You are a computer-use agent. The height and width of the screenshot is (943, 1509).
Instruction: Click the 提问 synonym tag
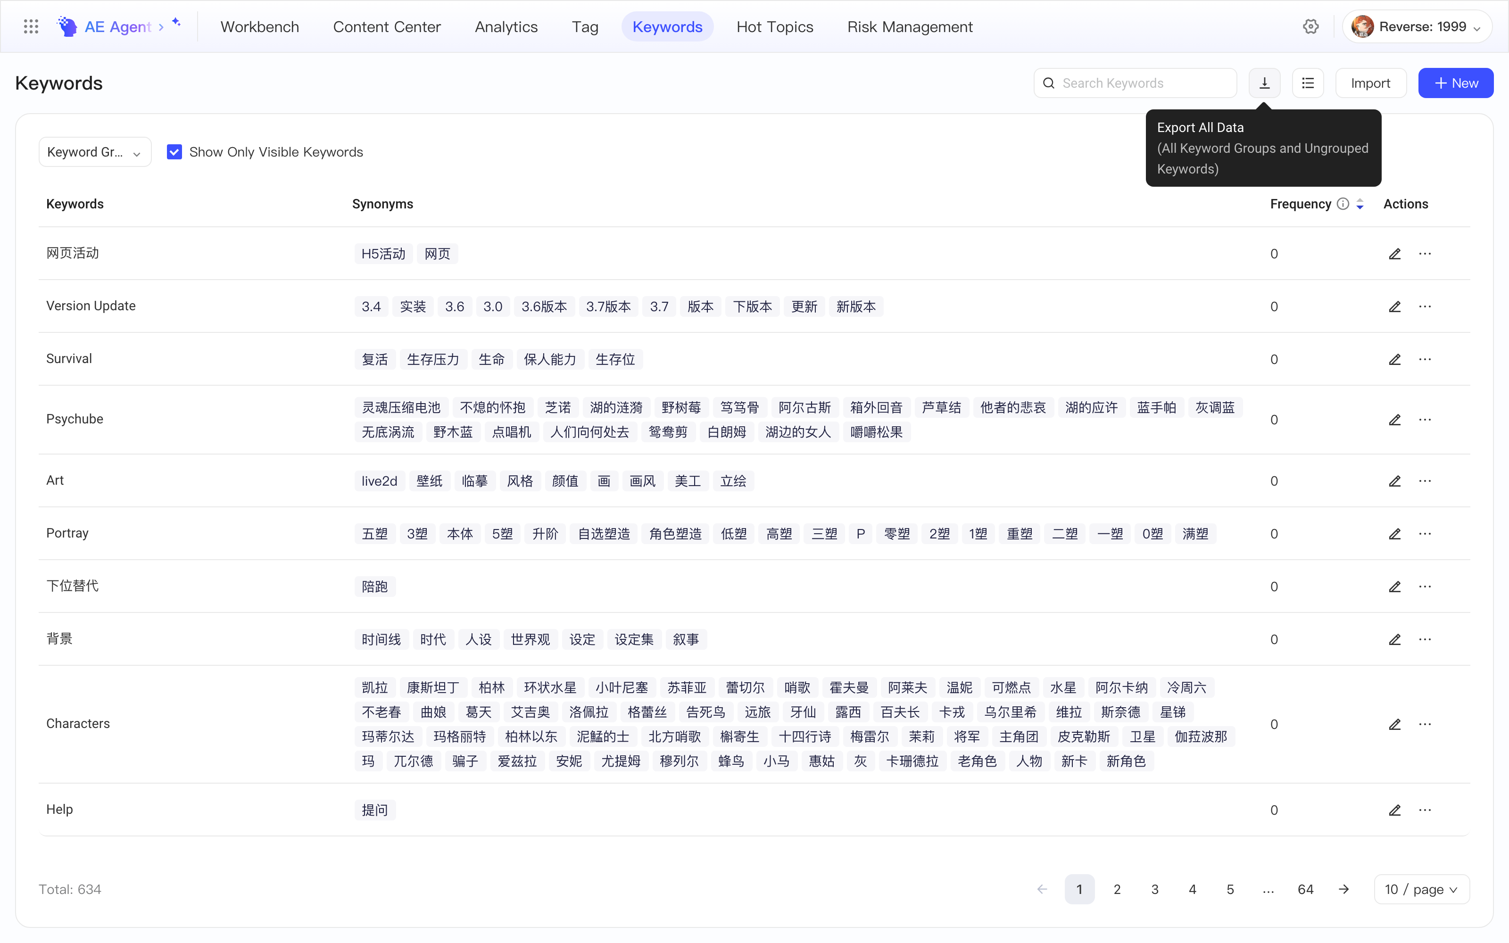tap(375, 810)
